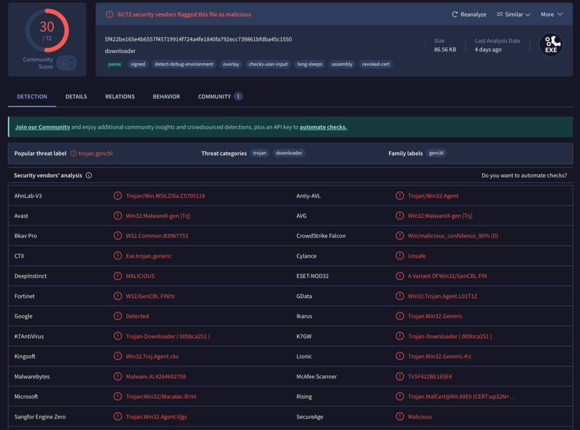This screenshot has height=430, width=580.
Task: Click the warning icon for Microsoft detection
Action: click(x=118, y=397)
